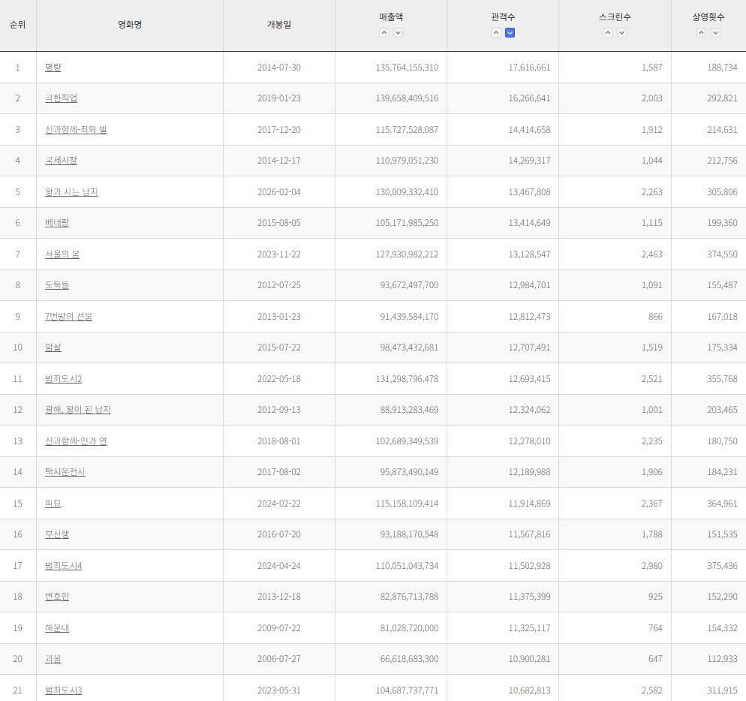Open the movie link 명량

pos(53,68)
